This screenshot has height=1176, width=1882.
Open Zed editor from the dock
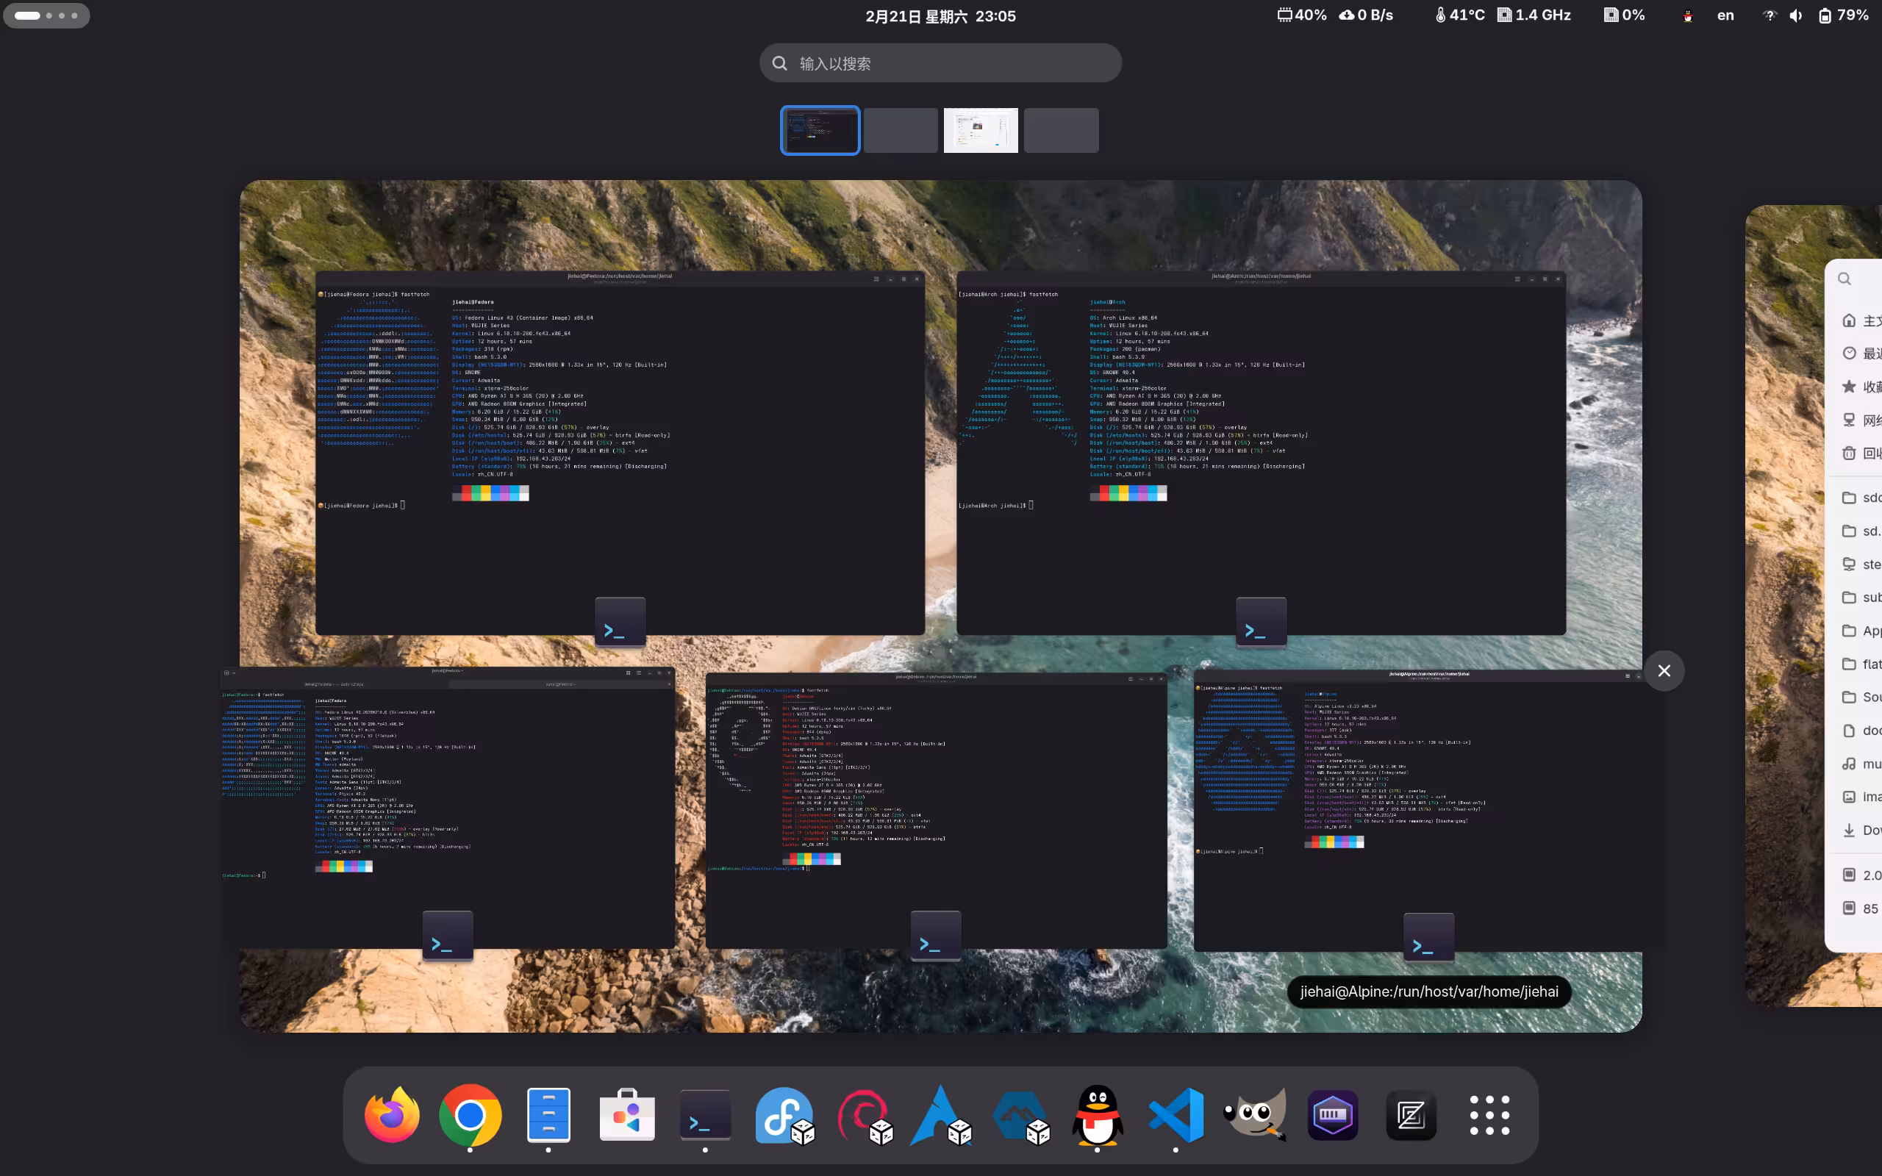point(1411,1114)
